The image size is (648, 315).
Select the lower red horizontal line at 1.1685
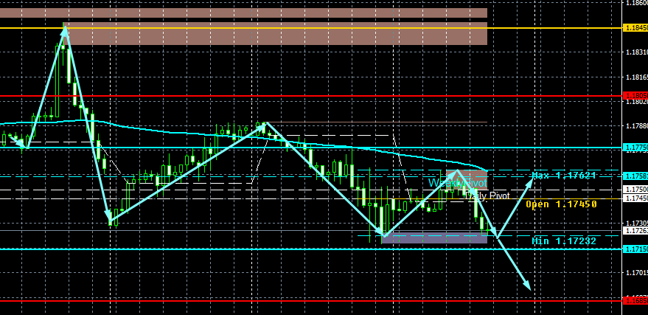point(311,301)
